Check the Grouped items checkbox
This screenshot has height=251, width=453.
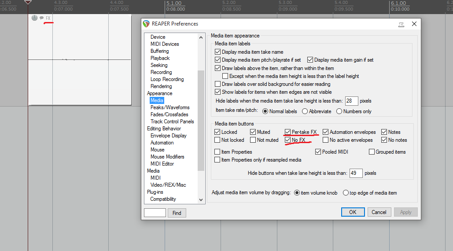[372, 151]
